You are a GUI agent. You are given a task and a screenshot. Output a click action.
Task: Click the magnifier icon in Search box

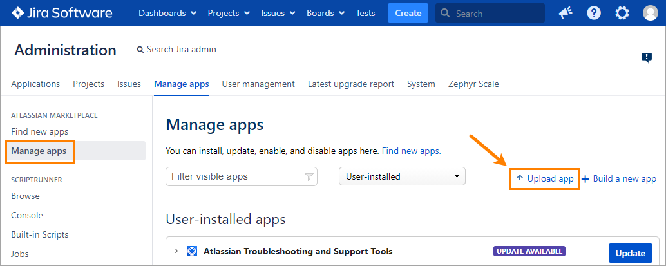(x=445, y=13)
